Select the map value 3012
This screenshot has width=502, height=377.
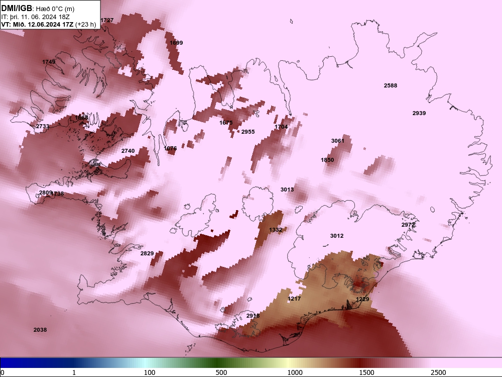tap(336, 236)
